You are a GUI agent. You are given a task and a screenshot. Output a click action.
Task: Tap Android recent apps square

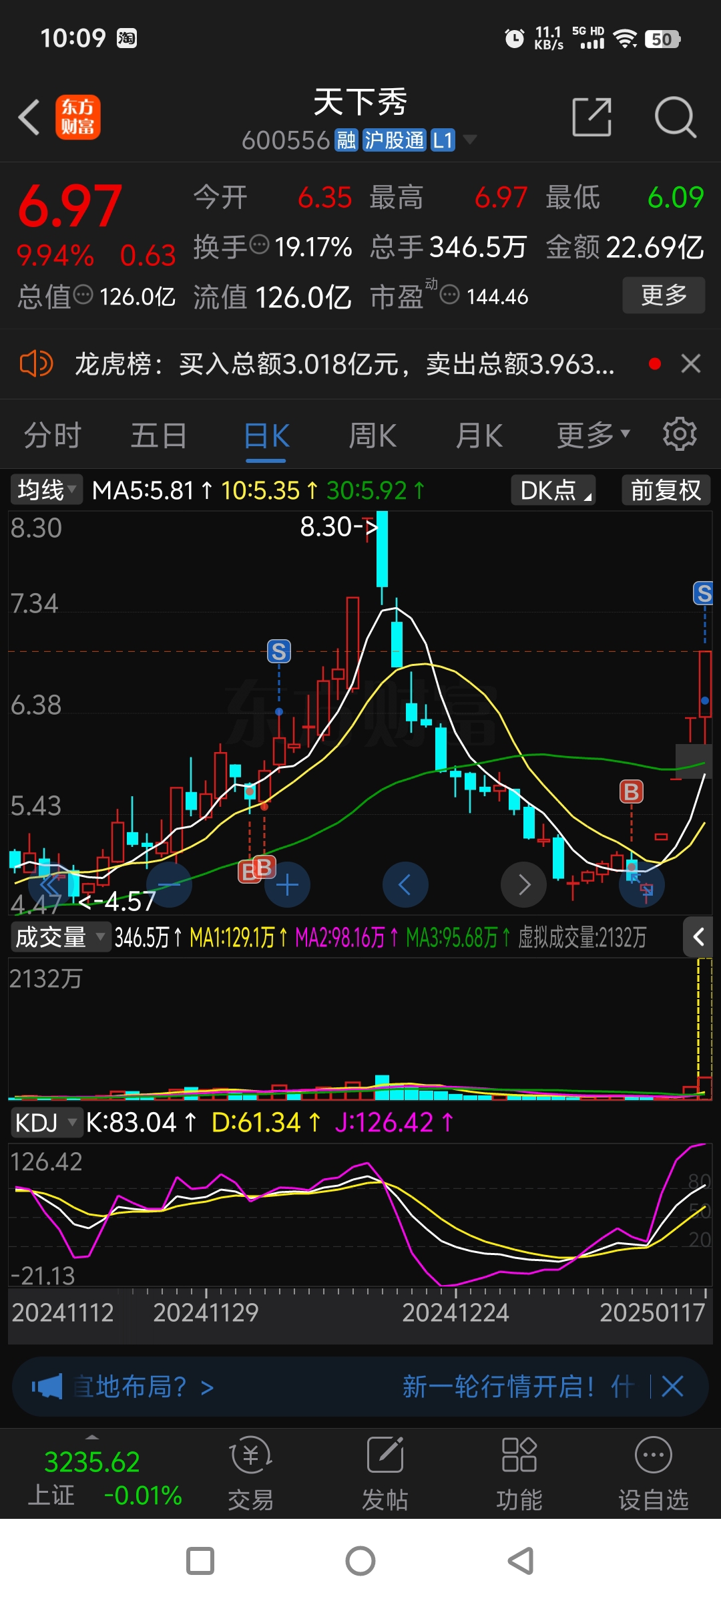(x=200, y=1561)
